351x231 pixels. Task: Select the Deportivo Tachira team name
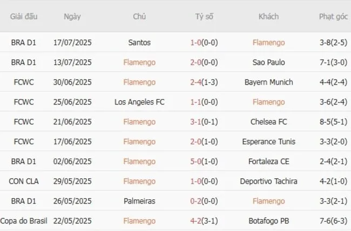(x=268, y=181)
